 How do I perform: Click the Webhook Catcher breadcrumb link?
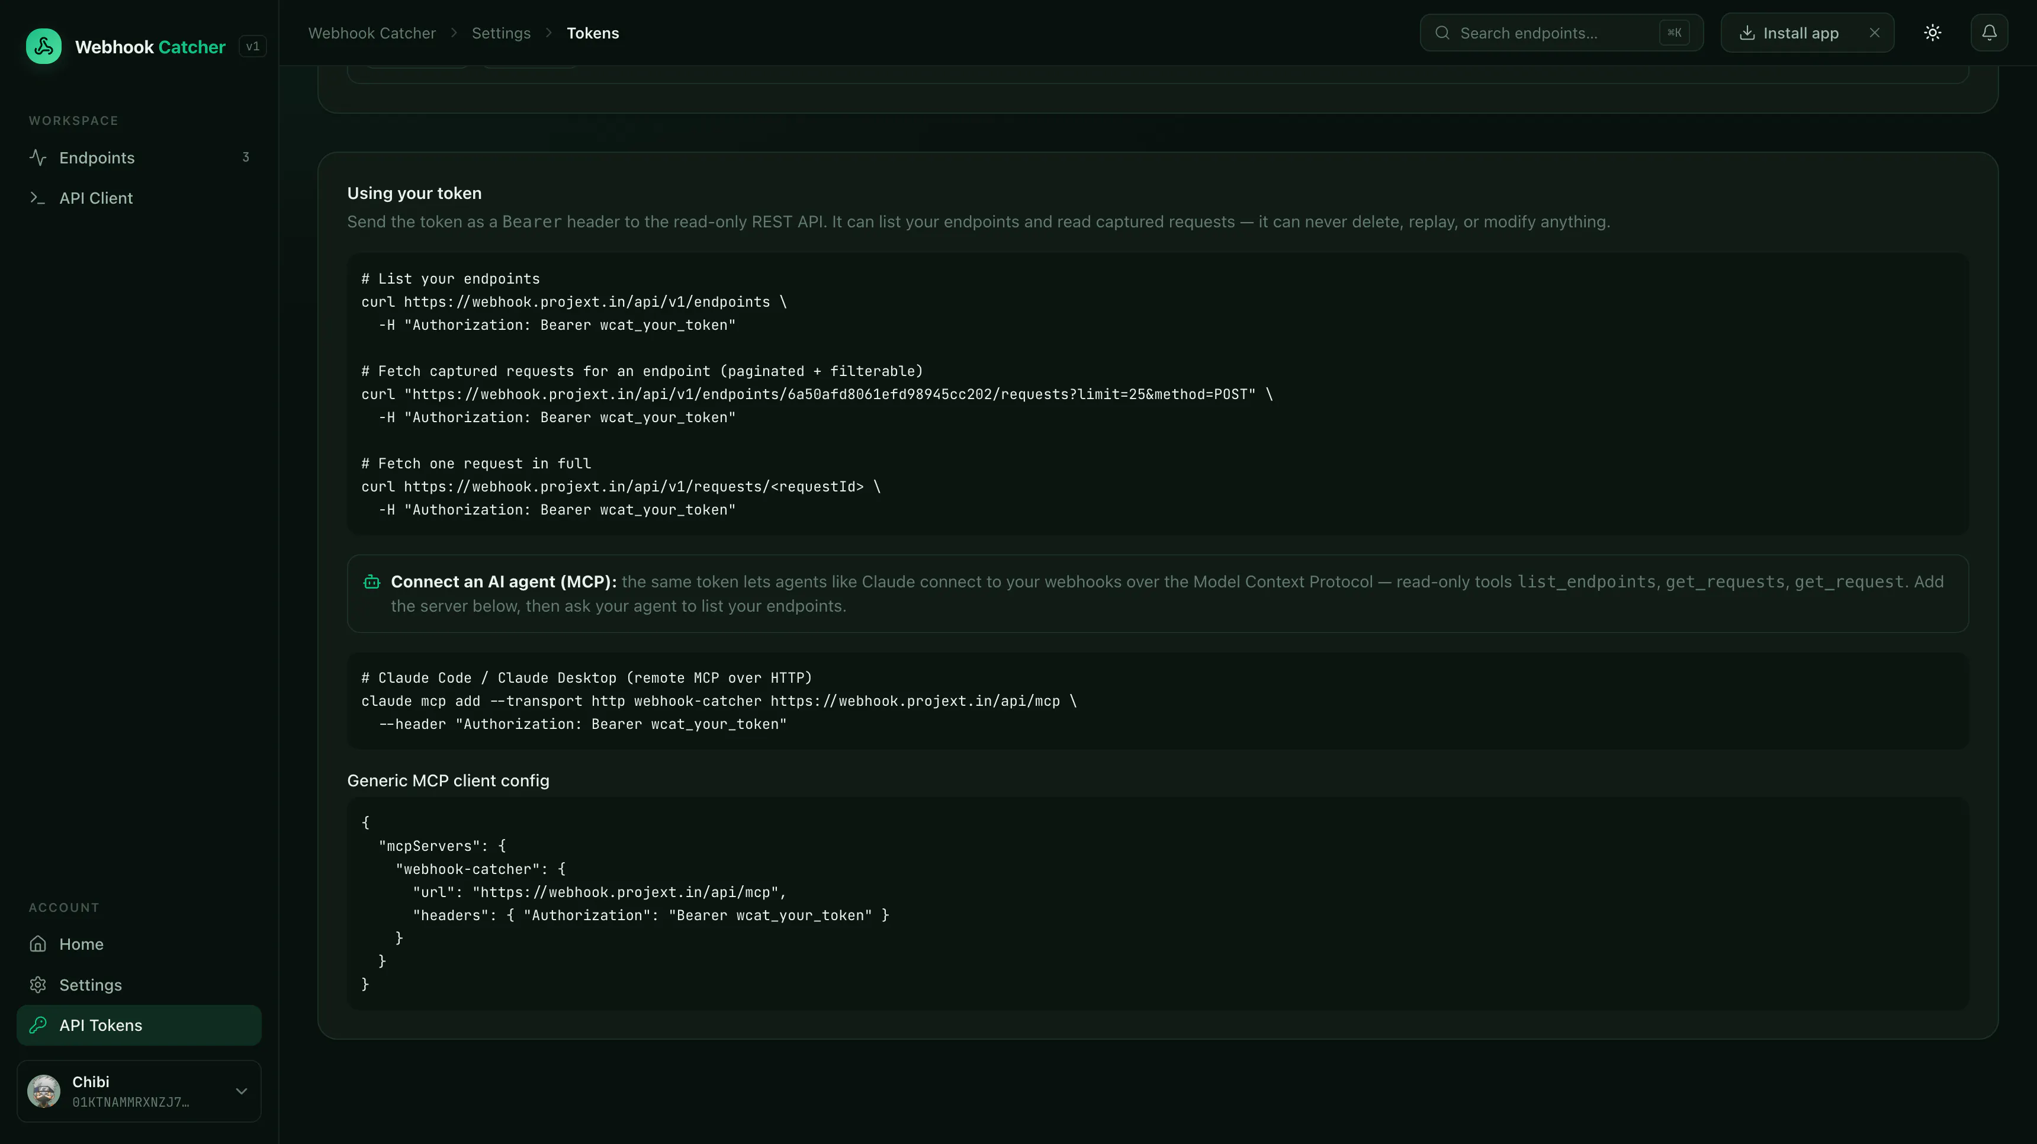coord(372,33)
